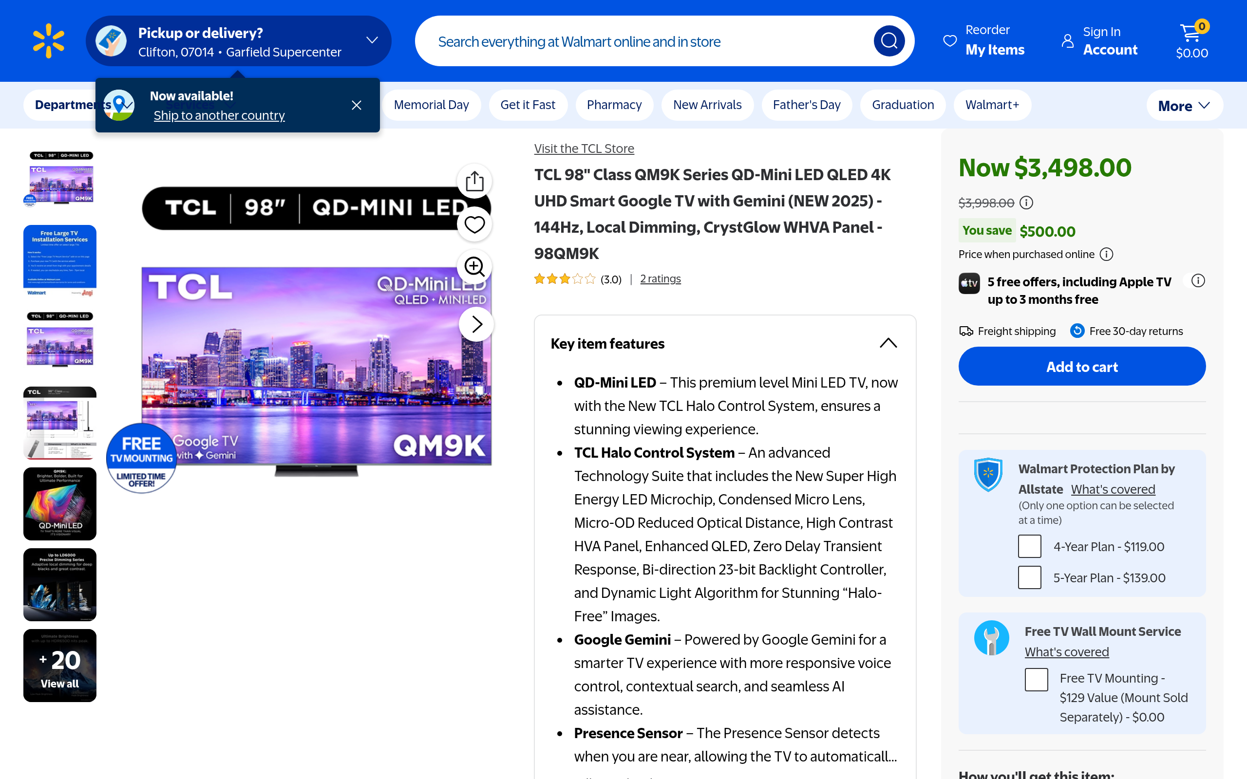Screen dimensions: 1247x779
Task: Share this product using the share icon
Action: tap(474, 181)
